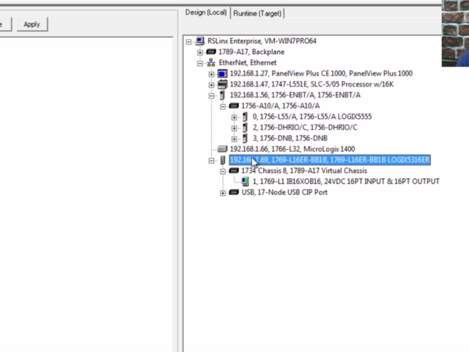This screenshot has height=352, width=469.
Task: Click the USB CIP Port icon
Action: (x=234, y=192)
